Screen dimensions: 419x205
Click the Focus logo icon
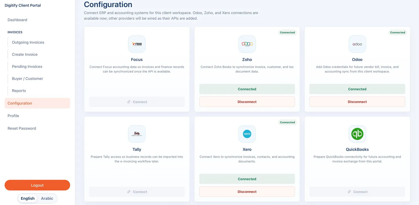[x=137, y=44]
